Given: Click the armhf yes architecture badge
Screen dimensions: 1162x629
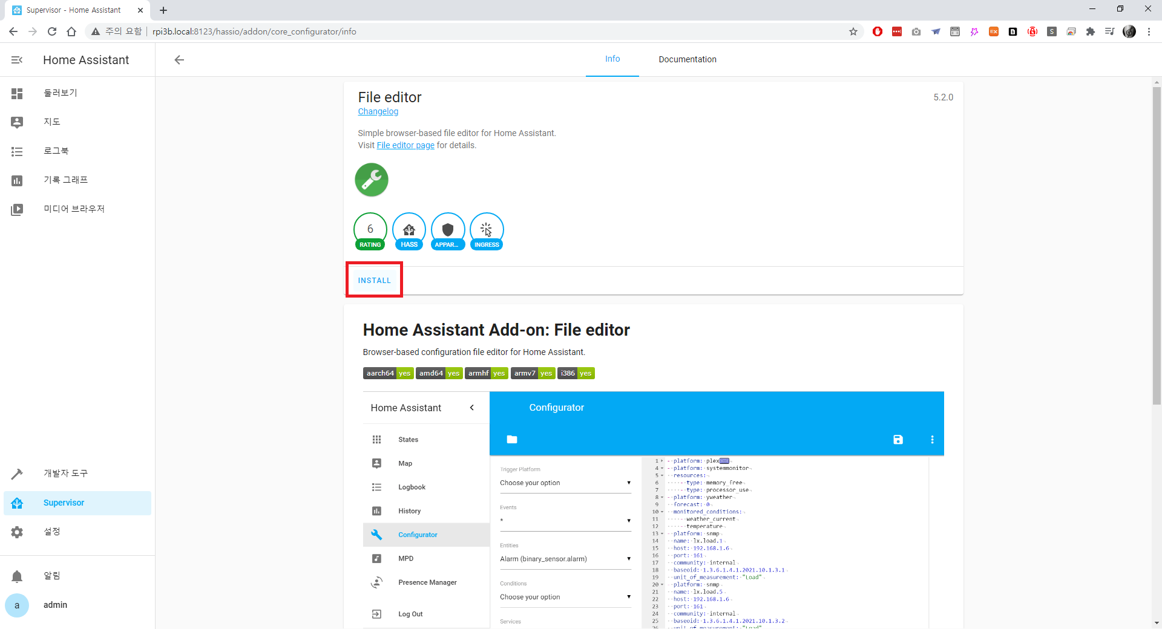Looking at the screenshot, I should click(x=487, y=373).
